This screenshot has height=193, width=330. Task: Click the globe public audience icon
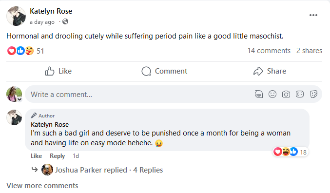65,21
